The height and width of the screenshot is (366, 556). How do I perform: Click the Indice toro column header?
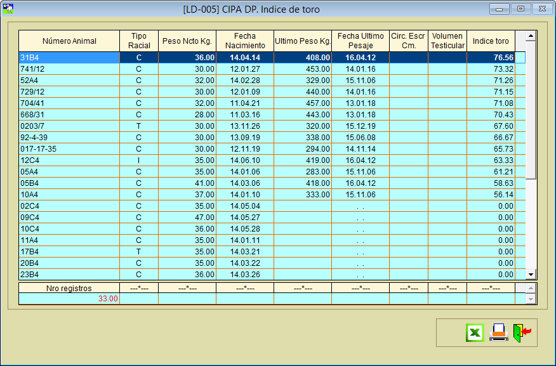pyautogui.click(x=491, y=41)
